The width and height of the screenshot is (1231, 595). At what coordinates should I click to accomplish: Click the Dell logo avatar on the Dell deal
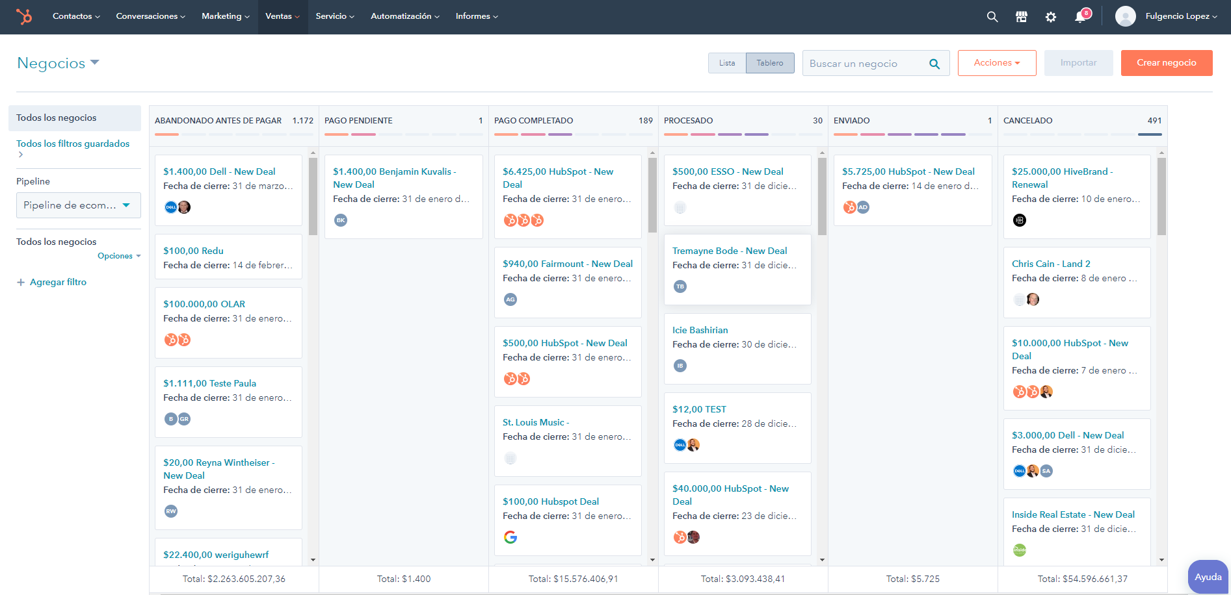pyautogui.click(x=170, y=207)
